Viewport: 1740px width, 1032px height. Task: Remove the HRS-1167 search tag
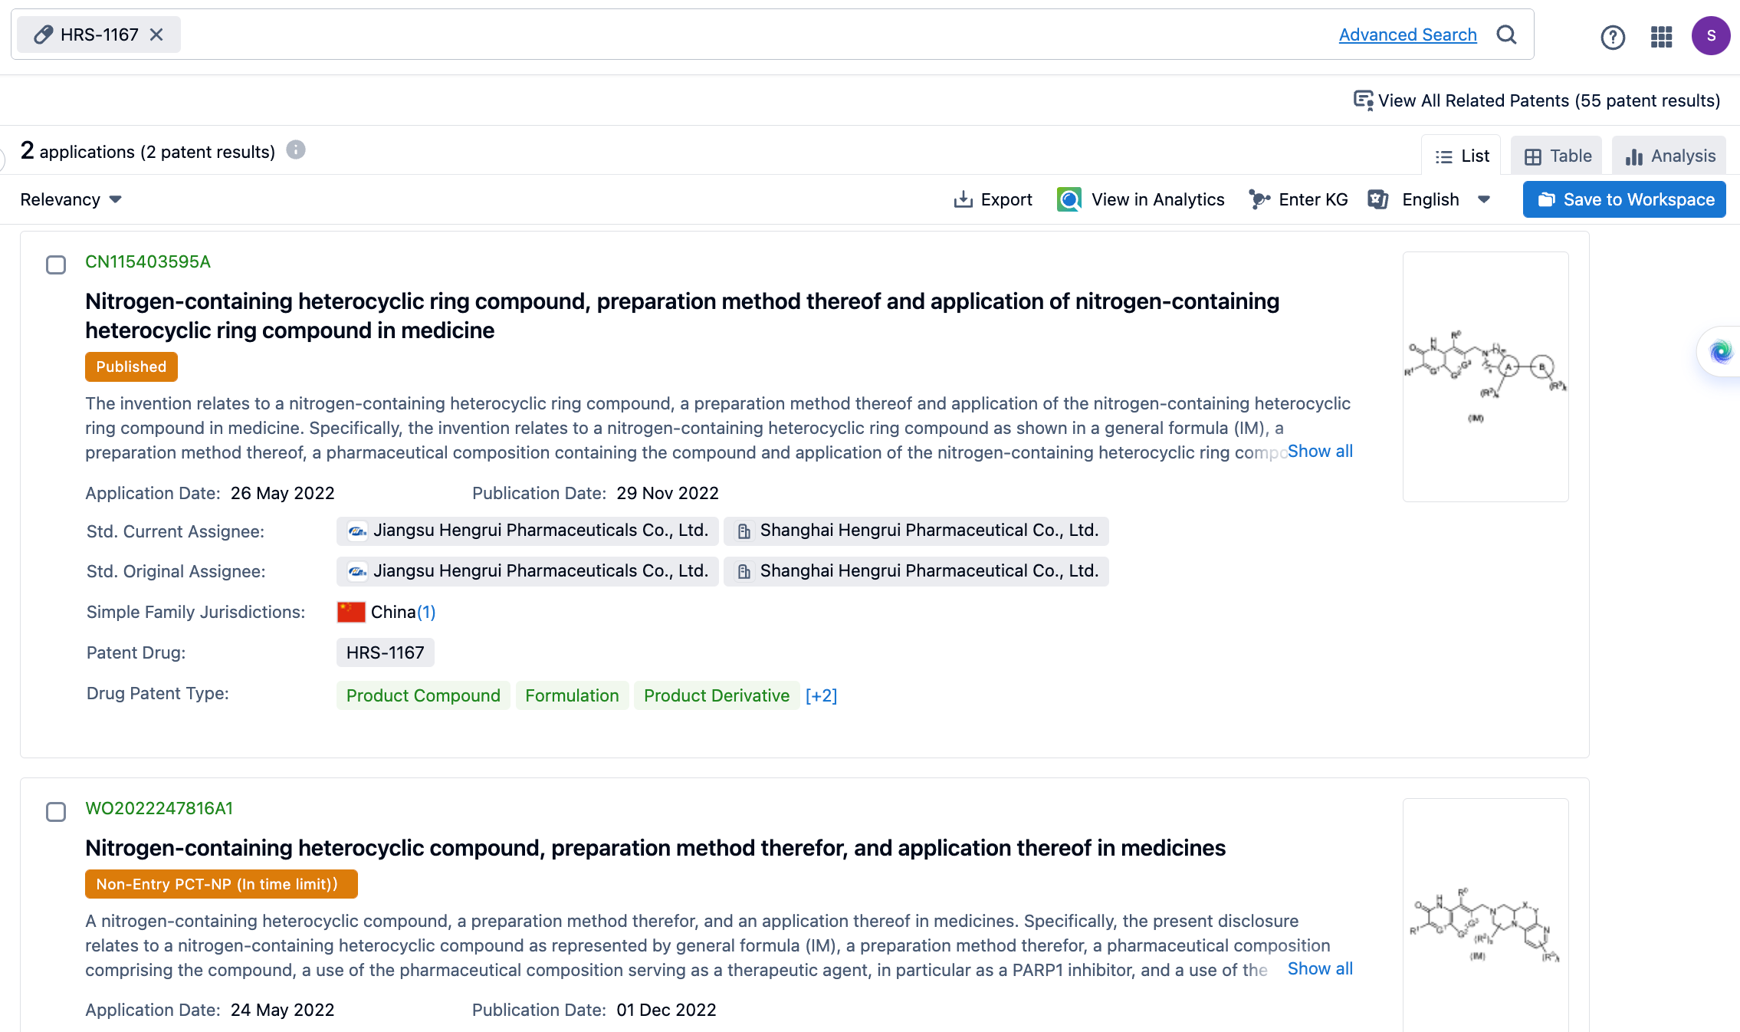pyautogui.click(x=156, y=35)
